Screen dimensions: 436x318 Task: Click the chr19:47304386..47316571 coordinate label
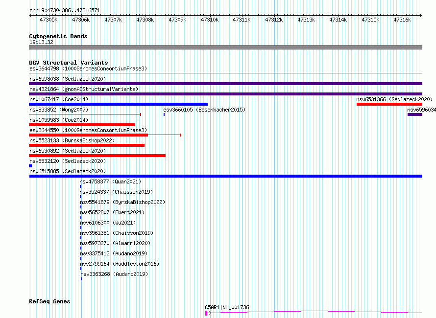65,11
